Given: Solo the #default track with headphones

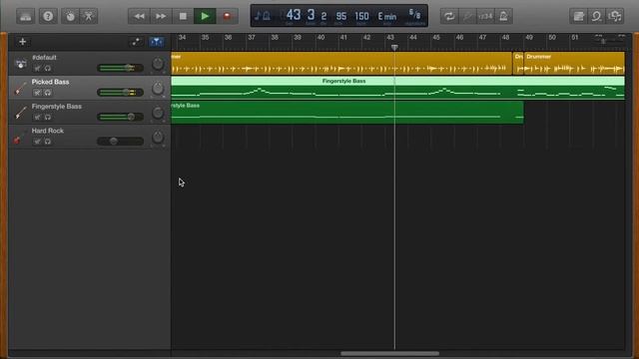Looking at the screenshot, I should pos(48,69).
